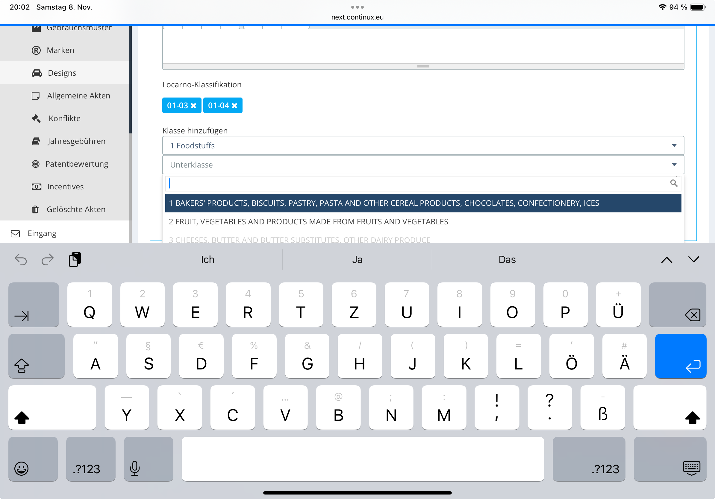
Task: Open the Eingang inbox link
Action: pyautogui.click(x=42, y=233)
